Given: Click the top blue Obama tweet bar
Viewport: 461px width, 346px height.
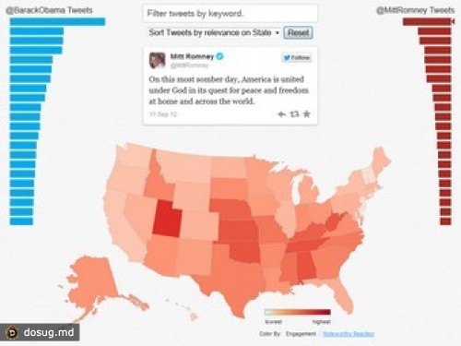Looking at the screenshot, I should [57, 22].
